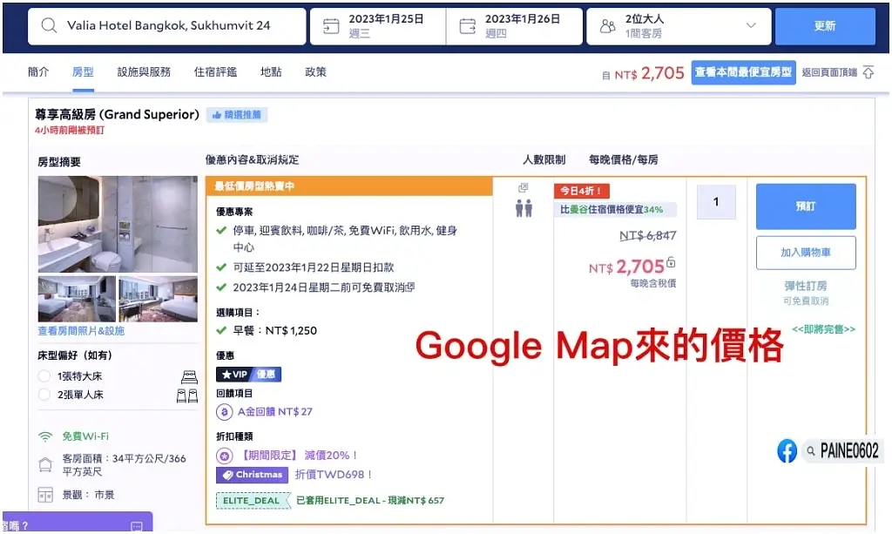Click the PAINE0602 search magnifier icon
Viewport: 892px width, 534px height.
[811, 451]
